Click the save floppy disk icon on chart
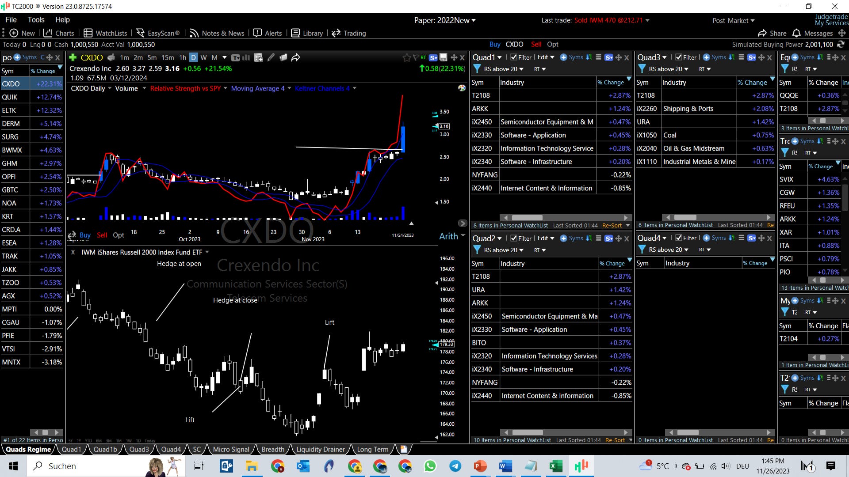Viewport: 849px width, 477px height. click(443, 57)
